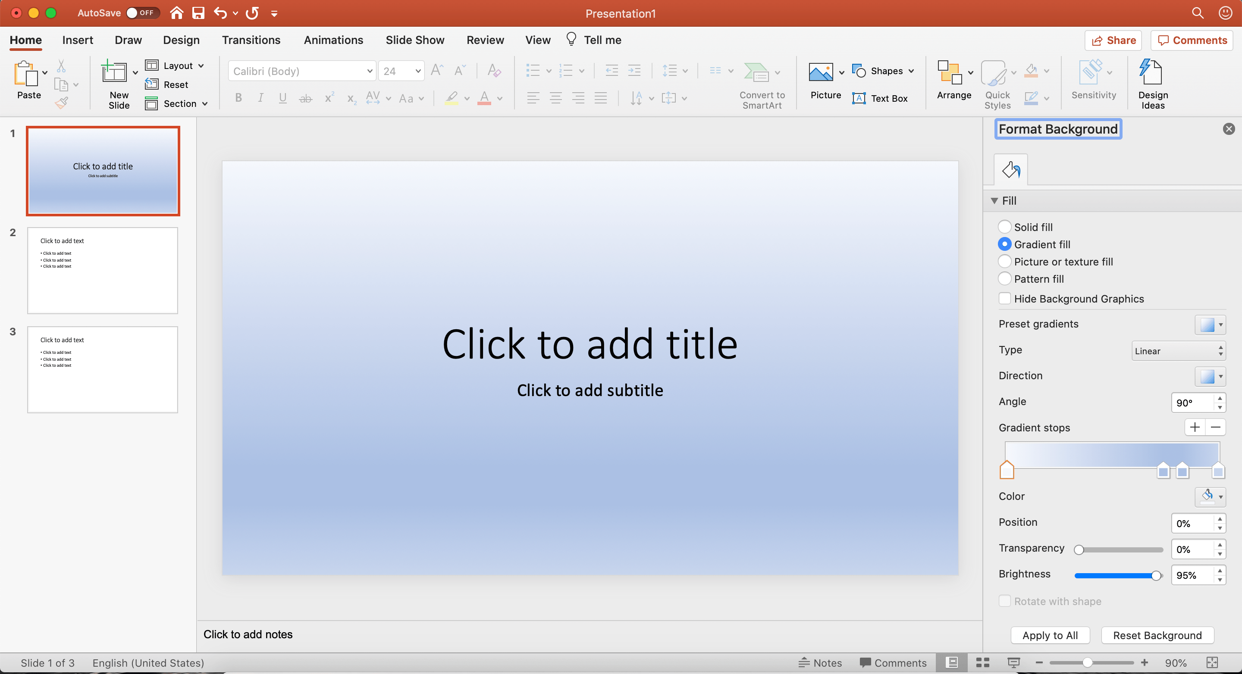
Task: Click the Brightness slider handle
Action: 1156,575
